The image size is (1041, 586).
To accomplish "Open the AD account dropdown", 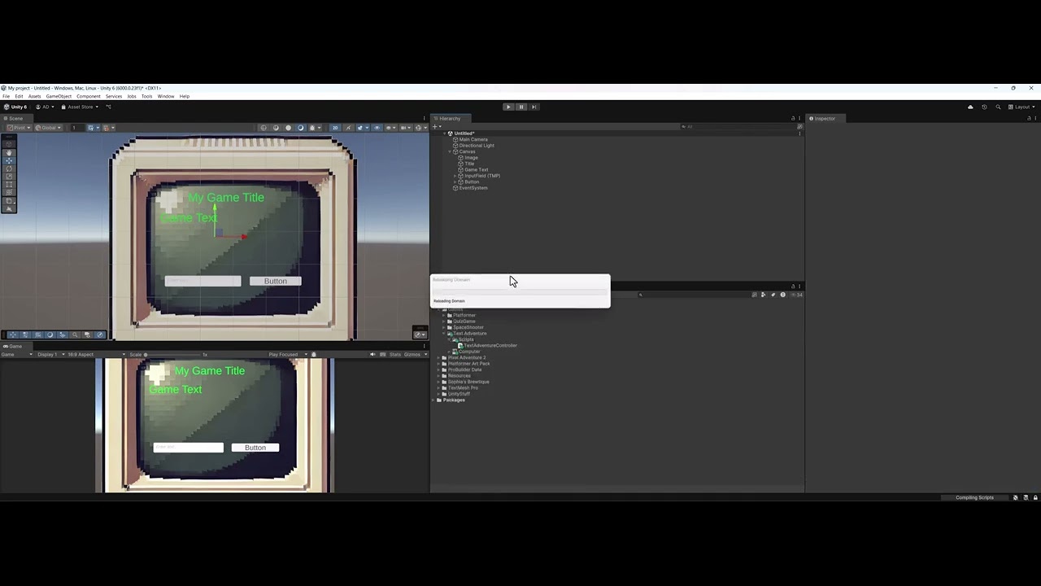I will click(45, 107).
